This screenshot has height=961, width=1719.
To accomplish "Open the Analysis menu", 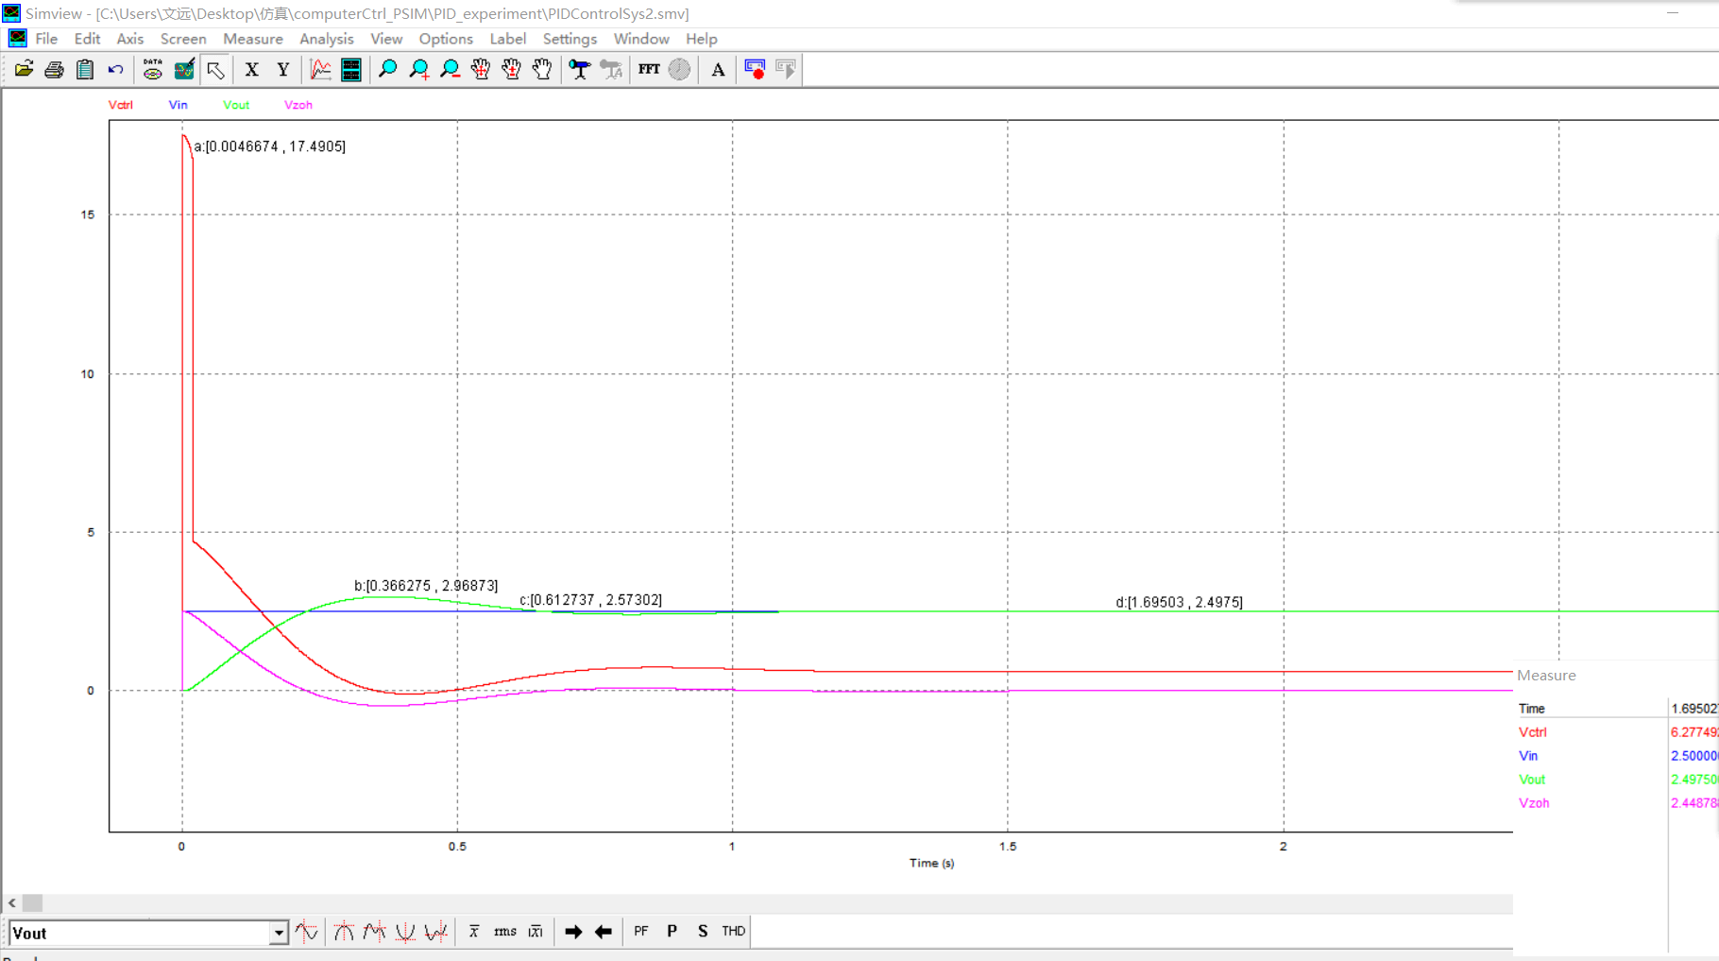I will click(x=326, y=39).
